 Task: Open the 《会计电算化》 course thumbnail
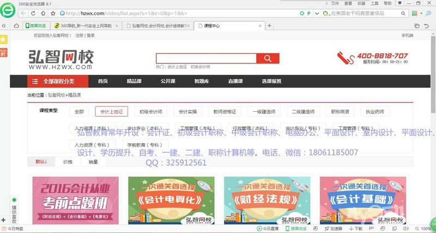[171, 200]
